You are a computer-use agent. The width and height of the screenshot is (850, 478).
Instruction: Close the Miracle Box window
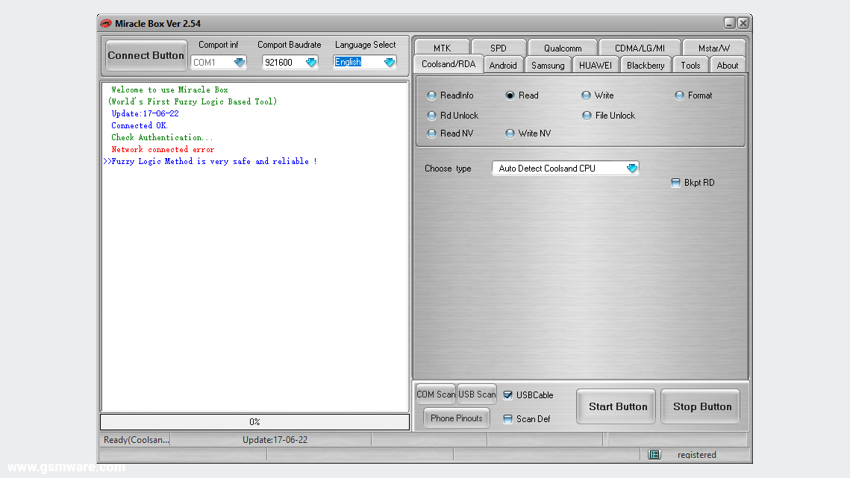tap(743, 23)
